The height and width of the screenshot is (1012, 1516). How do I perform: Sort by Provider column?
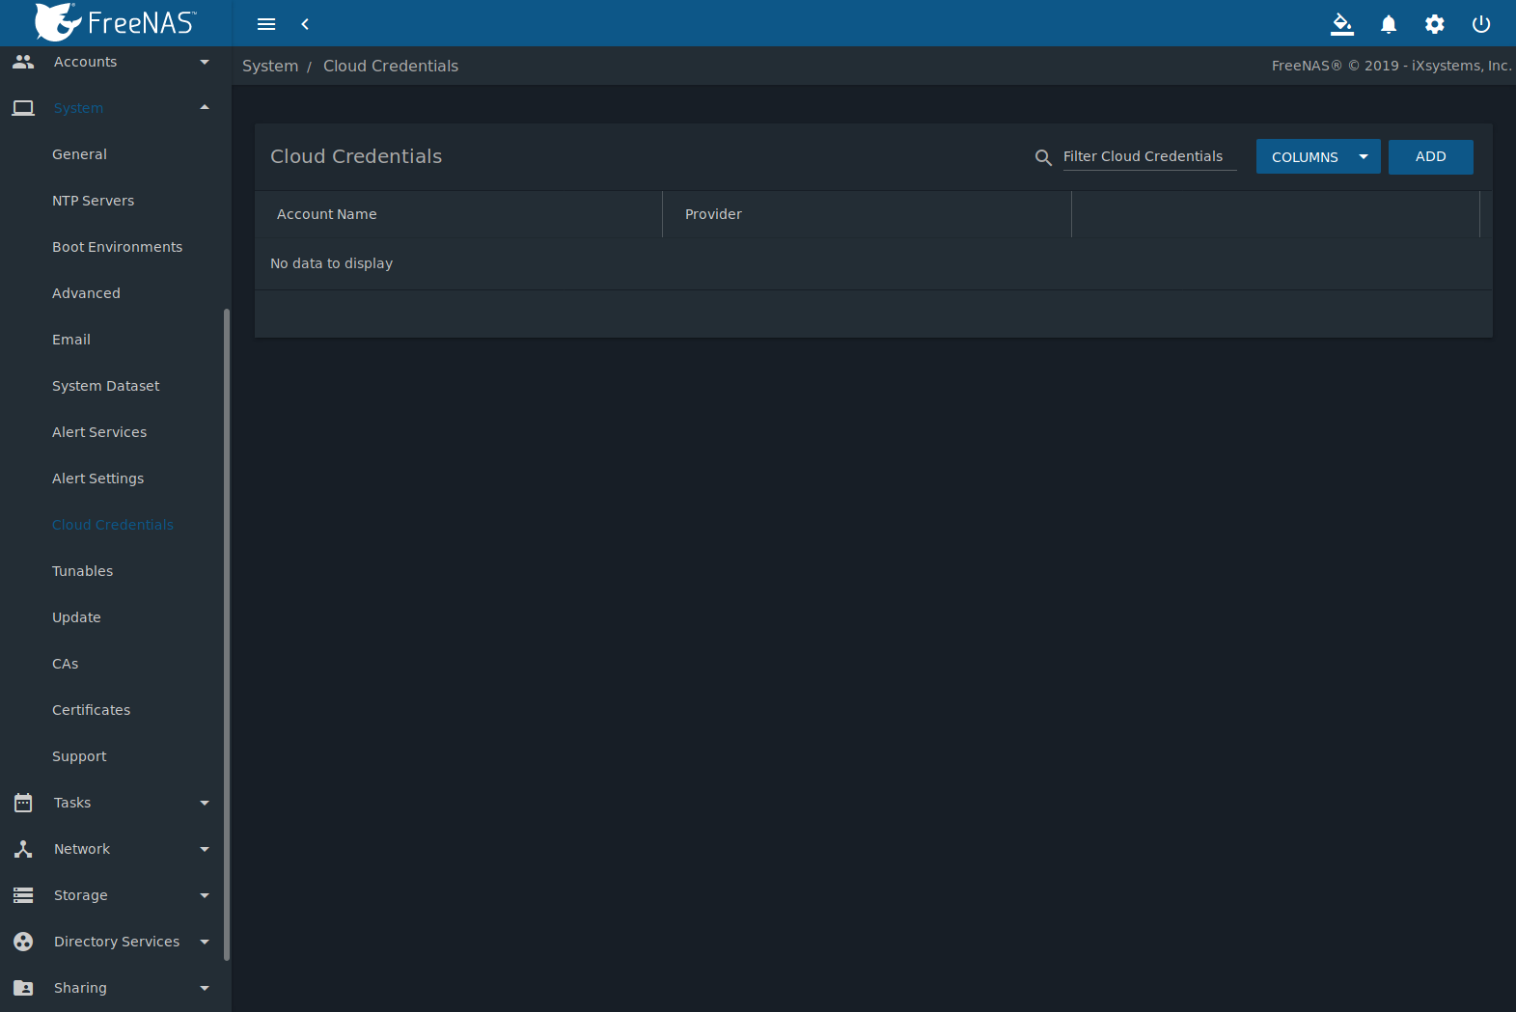(713, 214)
